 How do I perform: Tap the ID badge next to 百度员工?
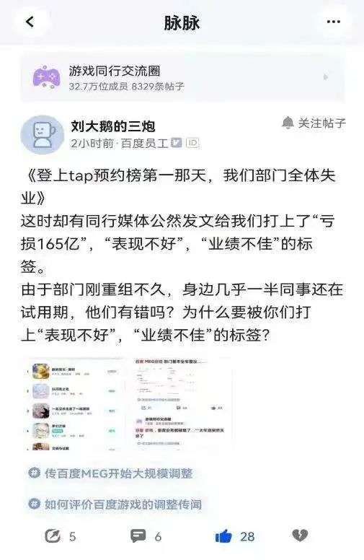(x=192, y=143)
